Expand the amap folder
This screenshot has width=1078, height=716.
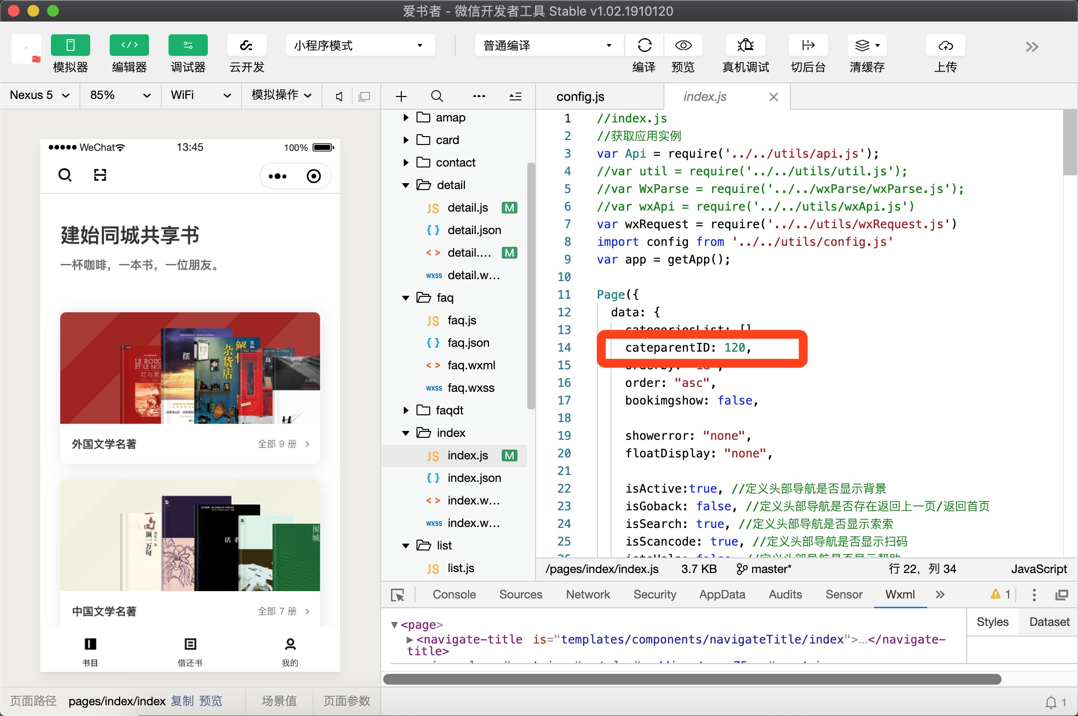(406, 118)
